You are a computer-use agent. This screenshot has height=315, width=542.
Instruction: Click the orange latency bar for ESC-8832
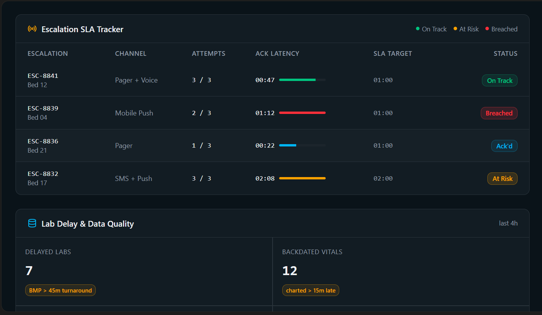(x=302, y=178)
